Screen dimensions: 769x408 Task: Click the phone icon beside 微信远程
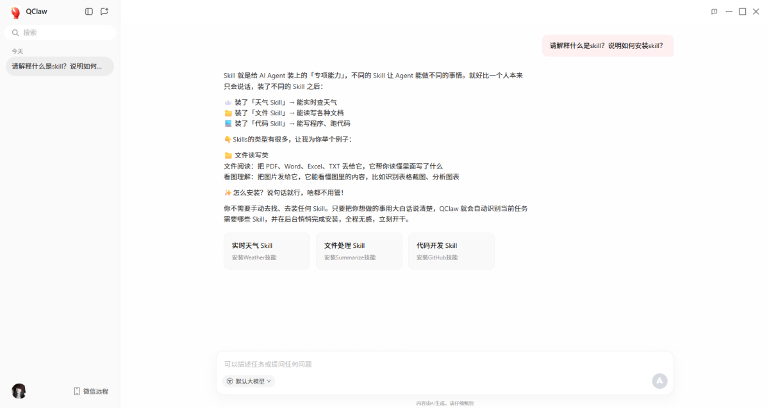point(77,391)
